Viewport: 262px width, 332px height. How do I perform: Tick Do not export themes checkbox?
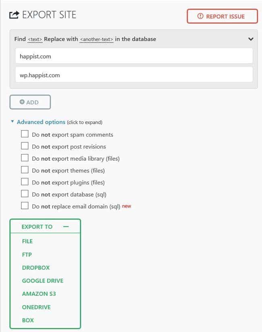tap(25, 170)
